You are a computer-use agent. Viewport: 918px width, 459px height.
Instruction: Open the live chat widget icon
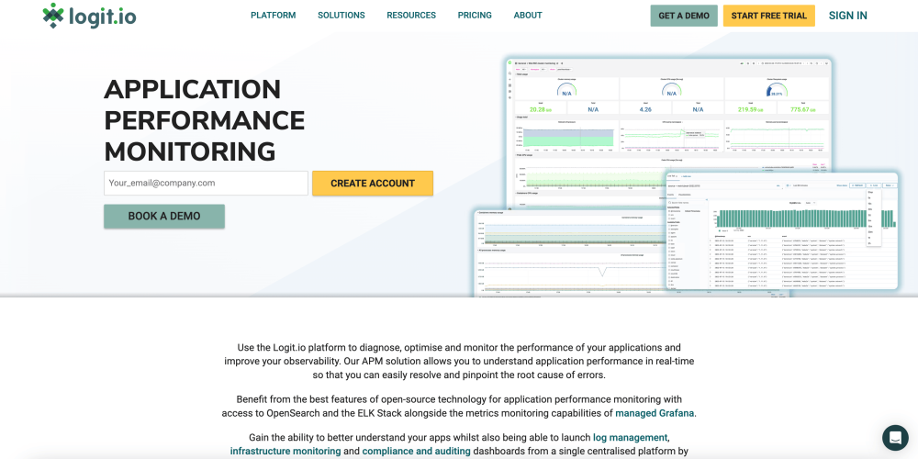pyautogui.click(x=894, y=437)
